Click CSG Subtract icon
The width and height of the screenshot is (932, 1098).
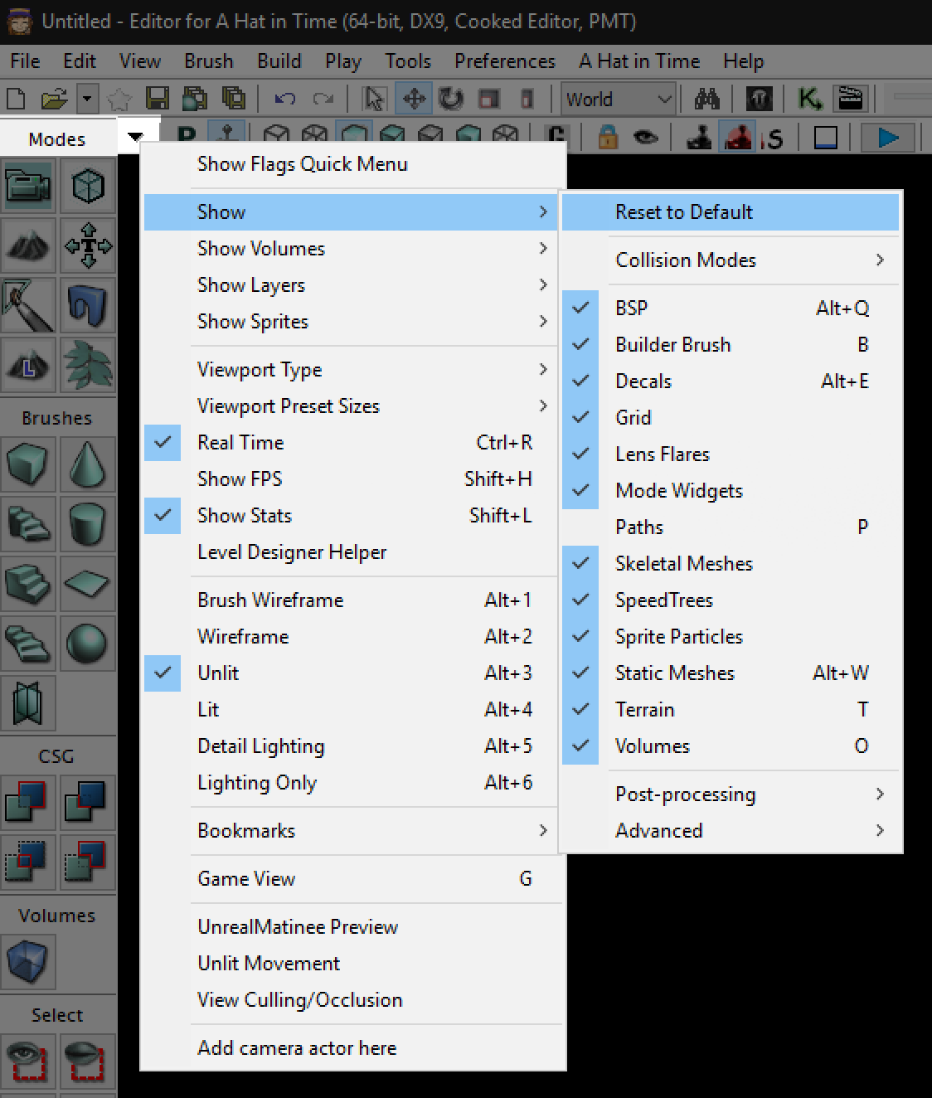pyautogui.click(x=88, y=804)
